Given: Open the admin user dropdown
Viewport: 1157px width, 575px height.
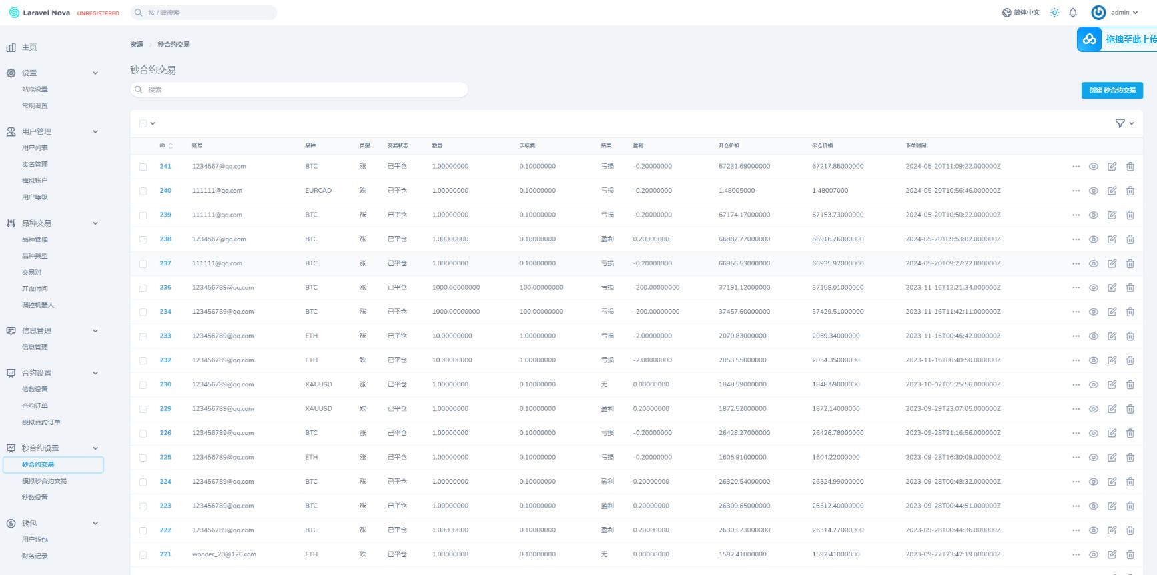Looking at the screenshot, I should pos(1114,13).
